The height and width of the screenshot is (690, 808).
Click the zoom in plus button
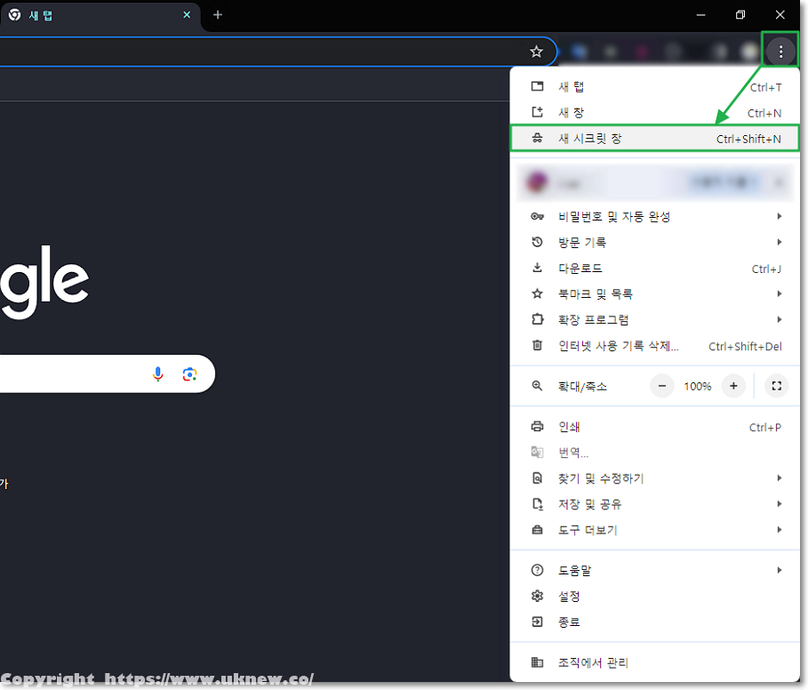732,386
